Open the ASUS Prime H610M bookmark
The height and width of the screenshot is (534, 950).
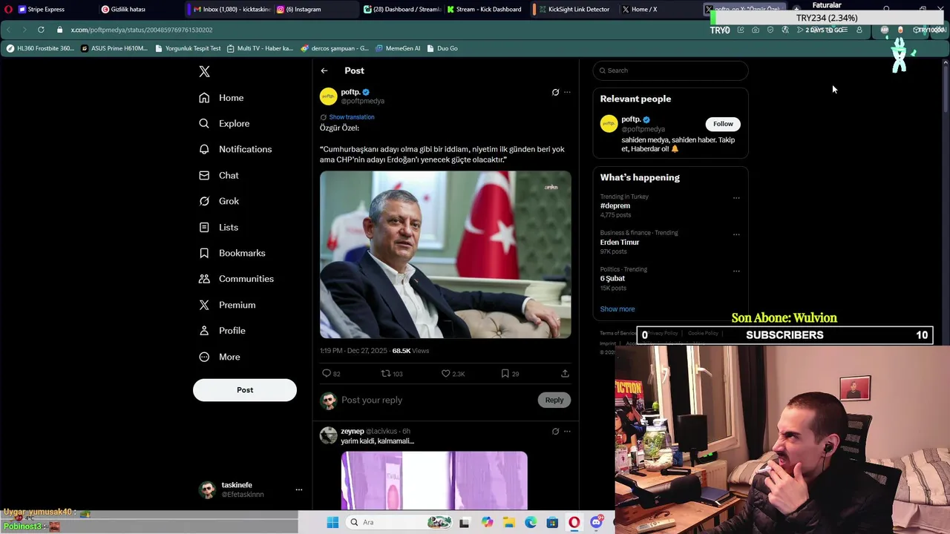coord(114,48)
